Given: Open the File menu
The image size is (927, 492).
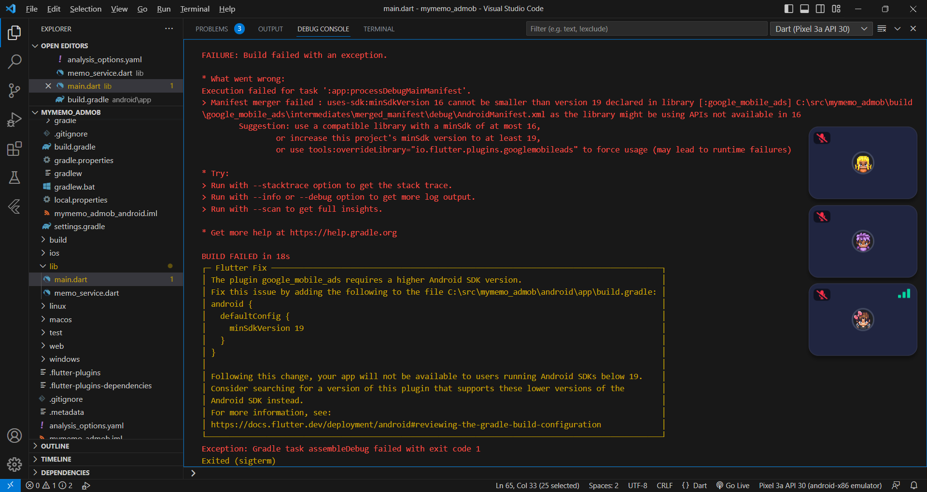Looking at the screenshot, I should [31, 9].
